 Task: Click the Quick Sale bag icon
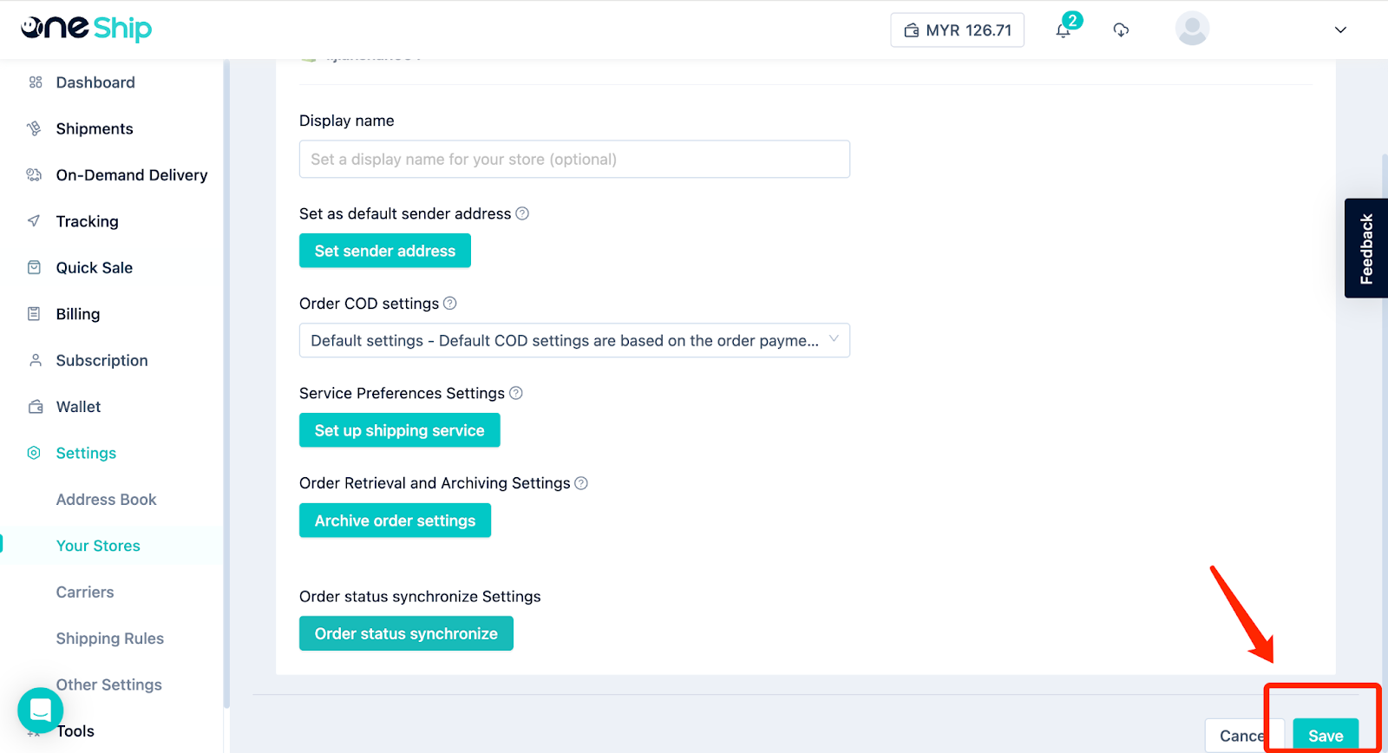35,267
